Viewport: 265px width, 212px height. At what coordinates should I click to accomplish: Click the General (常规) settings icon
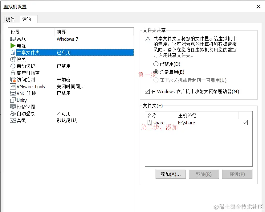pos(13,39)
